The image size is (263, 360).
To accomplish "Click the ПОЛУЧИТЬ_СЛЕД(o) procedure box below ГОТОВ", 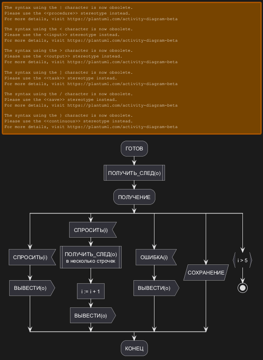I will (134, 173).
